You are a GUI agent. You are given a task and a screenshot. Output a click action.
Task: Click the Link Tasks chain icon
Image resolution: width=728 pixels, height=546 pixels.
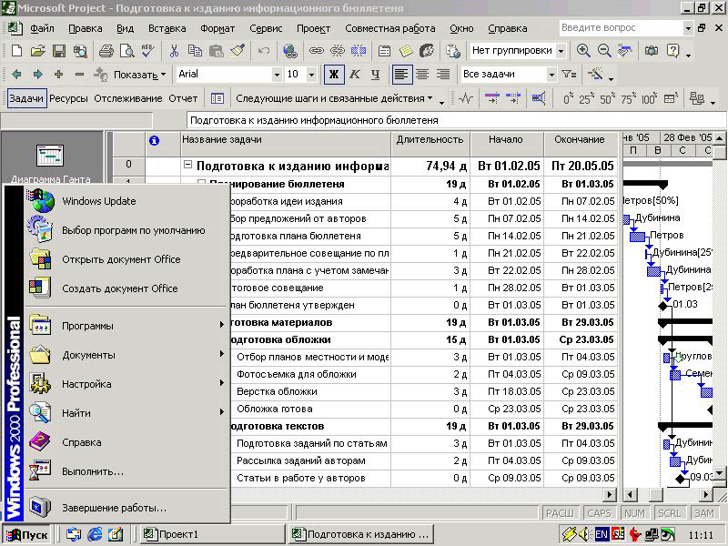pos(317,51)
